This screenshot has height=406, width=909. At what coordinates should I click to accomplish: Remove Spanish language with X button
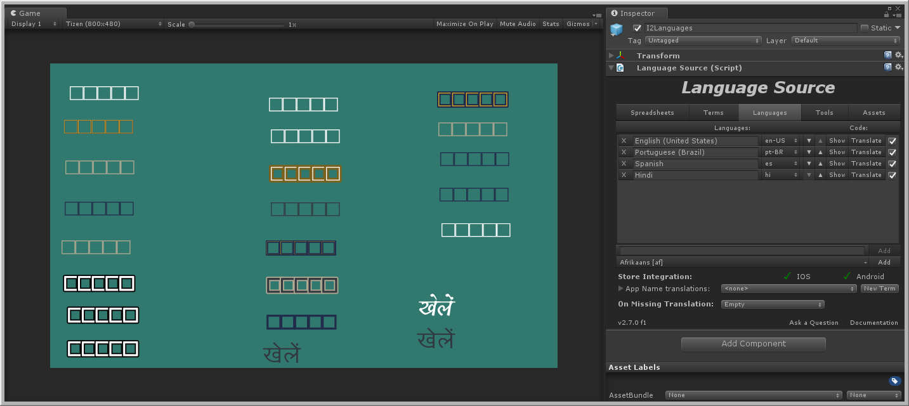tap(624, 164)
